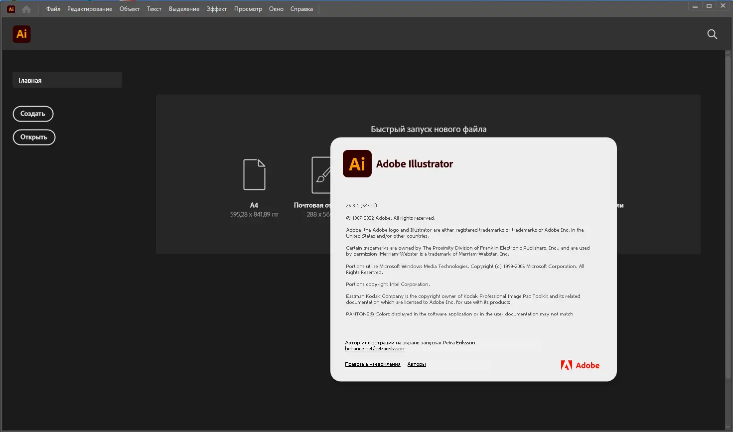Open search using the magnifier icon
The height and width of the screenshot is (432, 733).
[712, 34]
